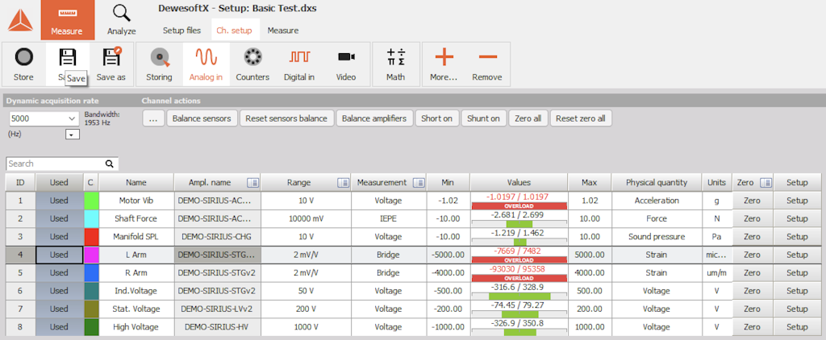Pick the green color swatch of Motor Vib

tap(91, 201)
